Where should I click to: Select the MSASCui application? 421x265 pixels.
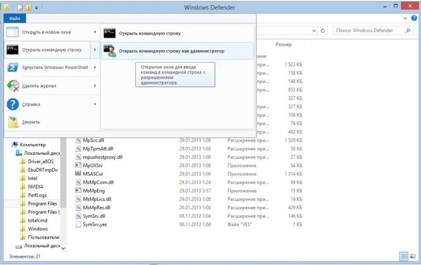pyautogui.click(x=93, y=174)
